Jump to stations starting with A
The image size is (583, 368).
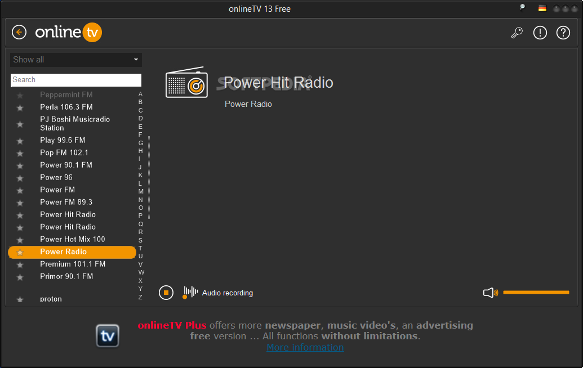click(140, 94)
